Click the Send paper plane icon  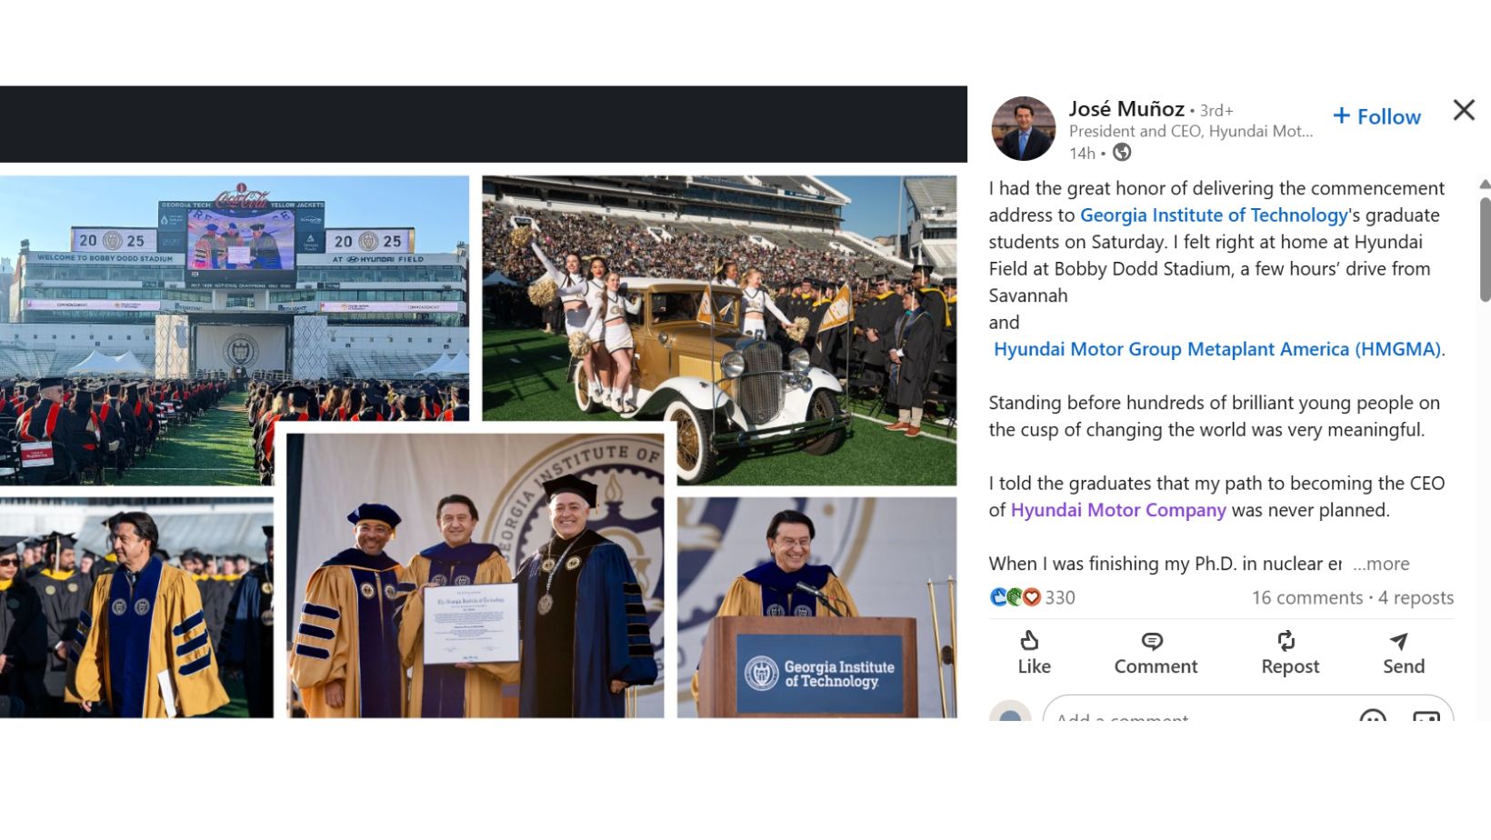point(1399,641)
